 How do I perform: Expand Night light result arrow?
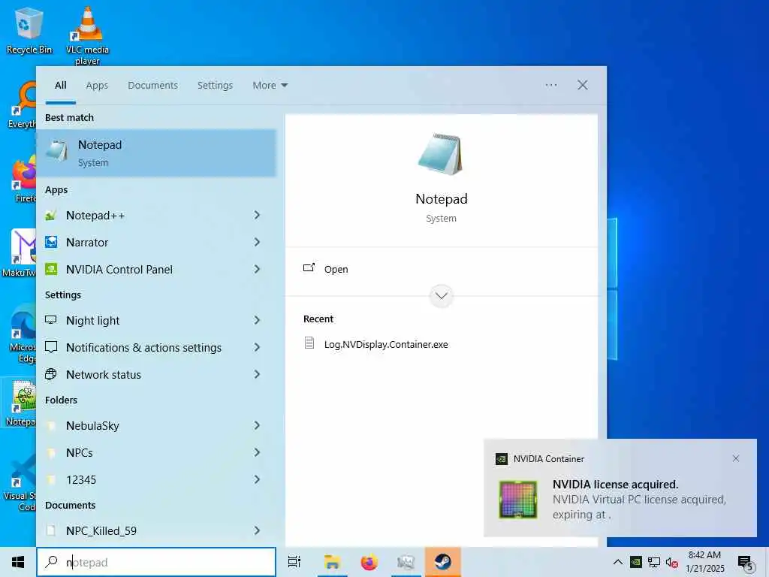(x=257, y=320)
